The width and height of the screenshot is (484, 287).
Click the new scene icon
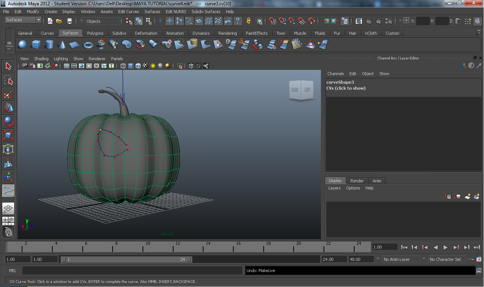pyautogui.click(x=50, y=21)
